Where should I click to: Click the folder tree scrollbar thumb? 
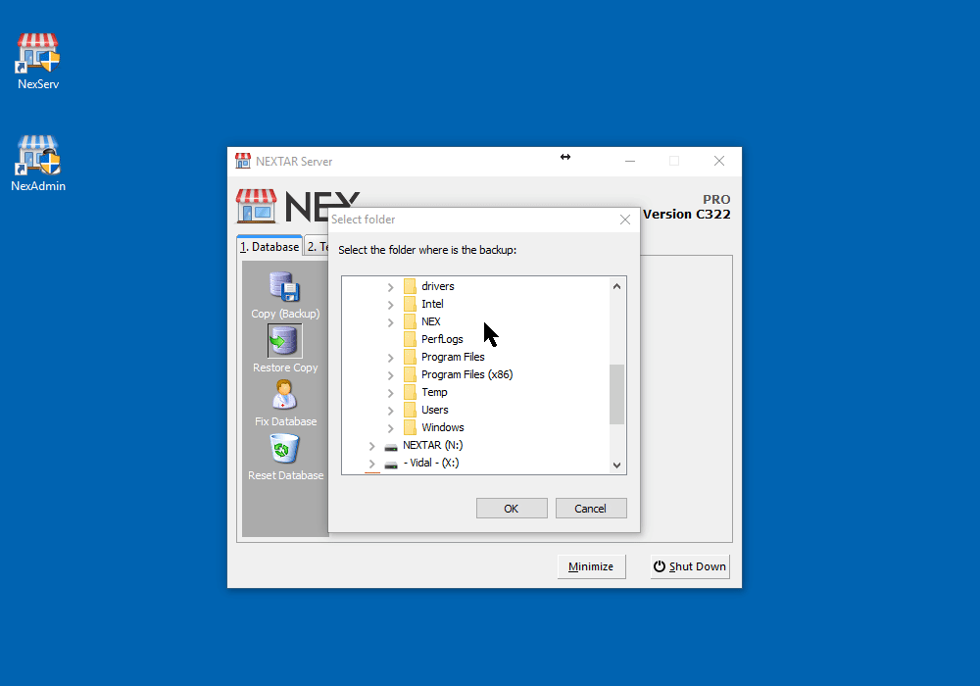click(x=616, y=394)
